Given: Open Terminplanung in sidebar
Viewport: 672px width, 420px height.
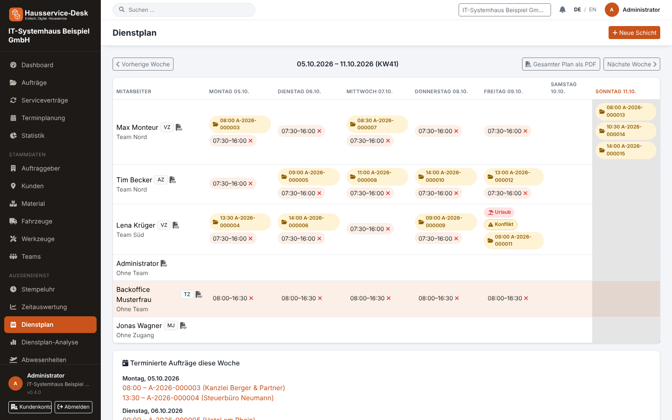Looking at the screenshot, I should click(x=50, y=118).
